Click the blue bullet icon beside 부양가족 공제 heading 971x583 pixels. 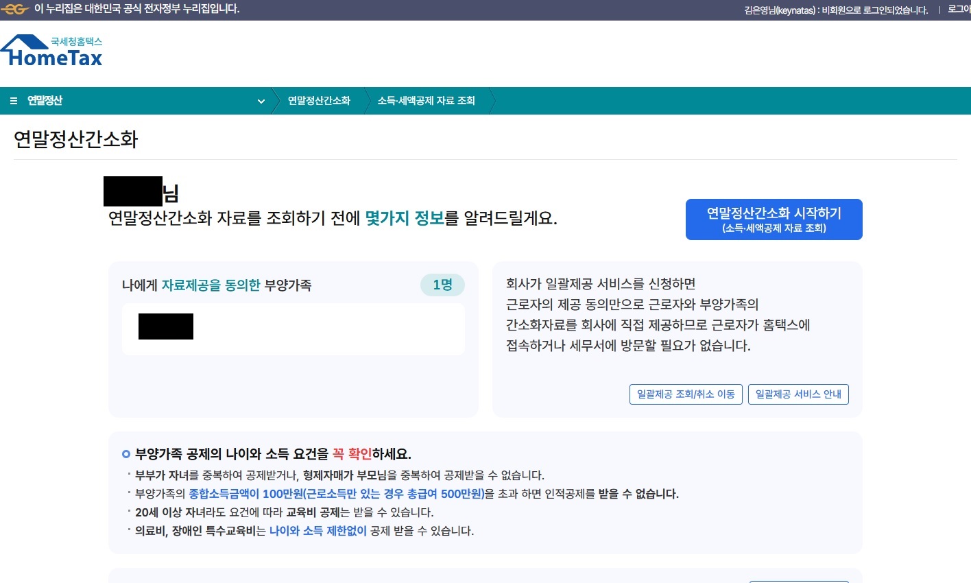(125, 454)
